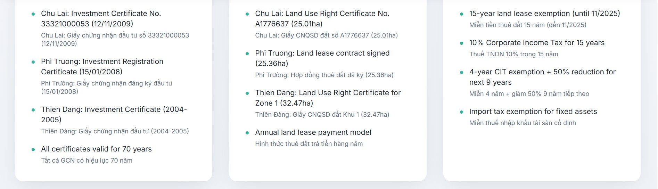Select "10% Corporate Income Tax for 15 years"

537,43
